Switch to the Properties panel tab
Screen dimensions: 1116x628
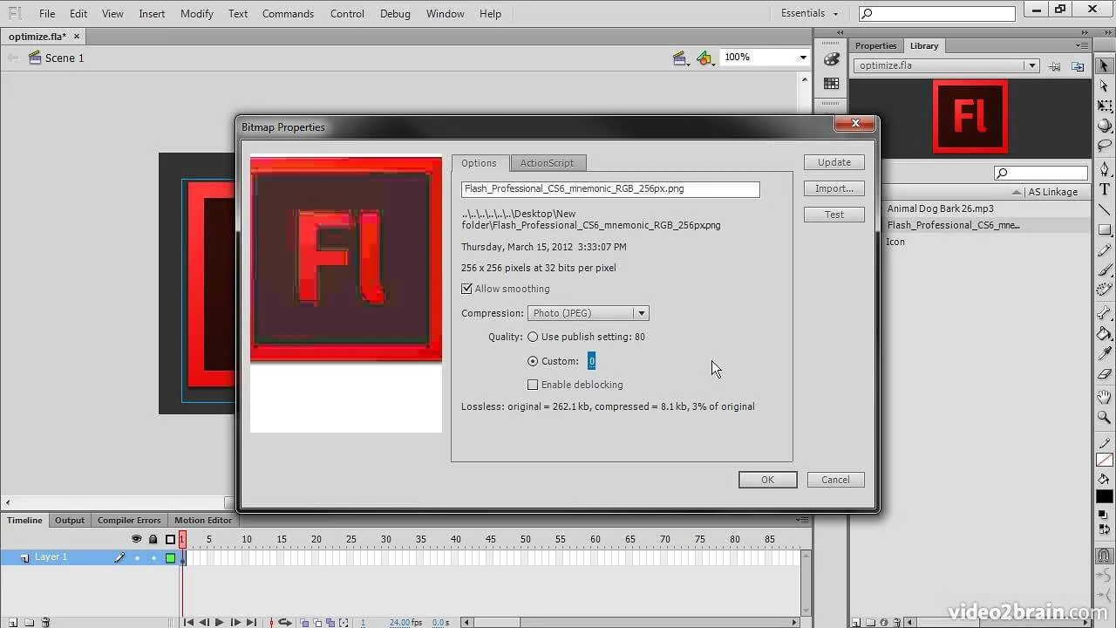coord(875,46)
